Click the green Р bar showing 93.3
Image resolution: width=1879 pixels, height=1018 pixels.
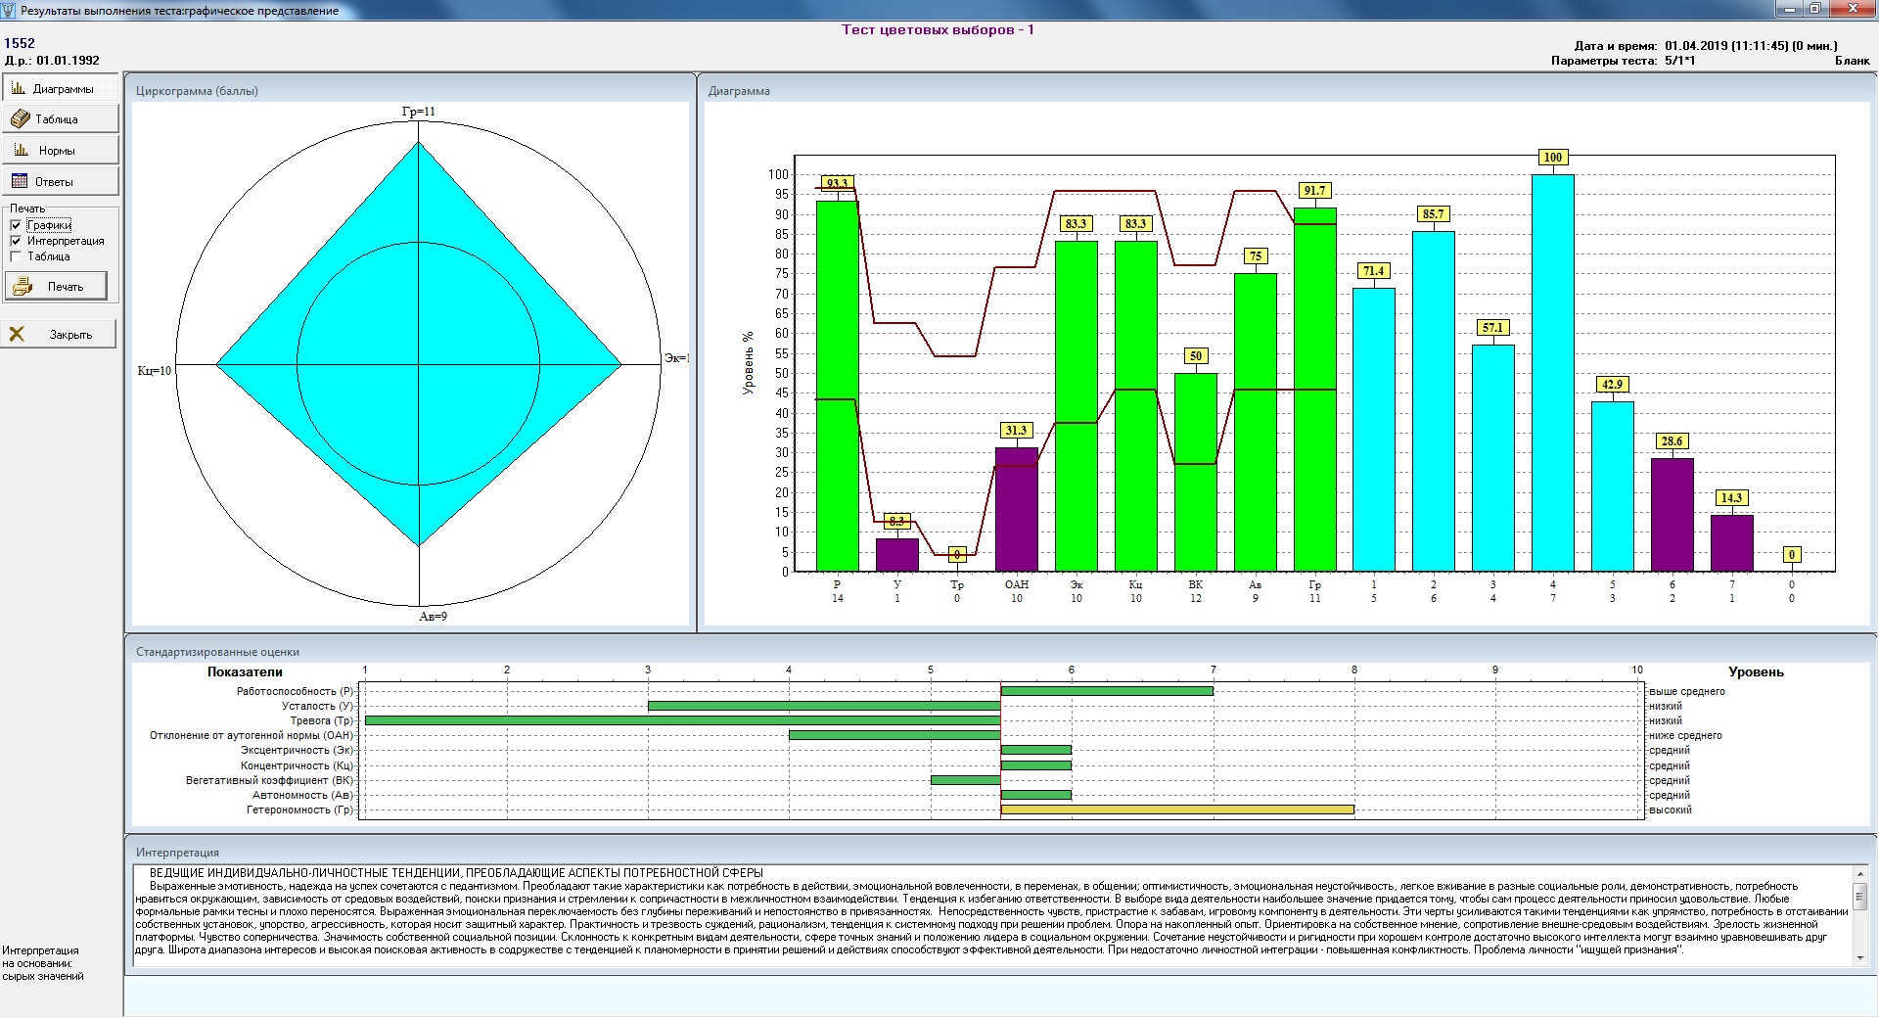point(837,392)
